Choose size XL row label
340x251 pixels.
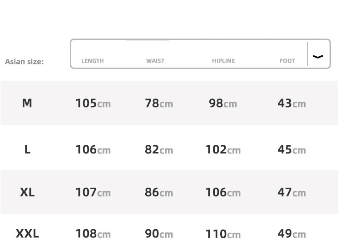pyautogui.click(x=27, y=192)
